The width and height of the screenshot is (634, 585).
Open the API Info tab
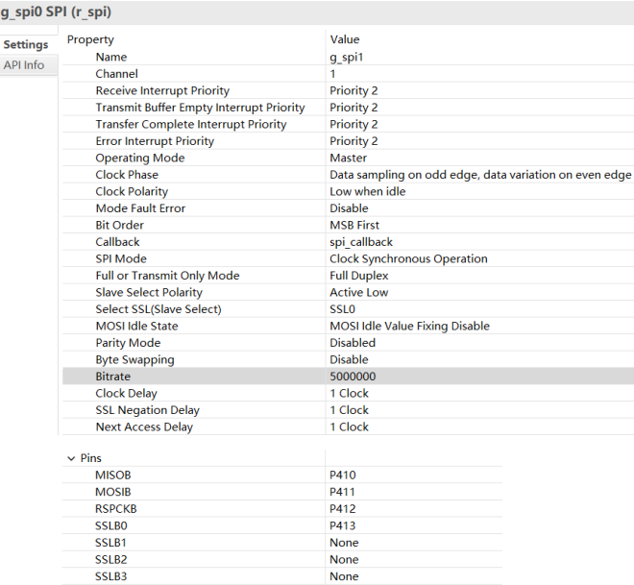click(x=24, y=64)
